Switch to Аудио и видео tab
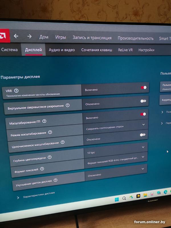This screenshot has width=171, height=228. point(62,50)
